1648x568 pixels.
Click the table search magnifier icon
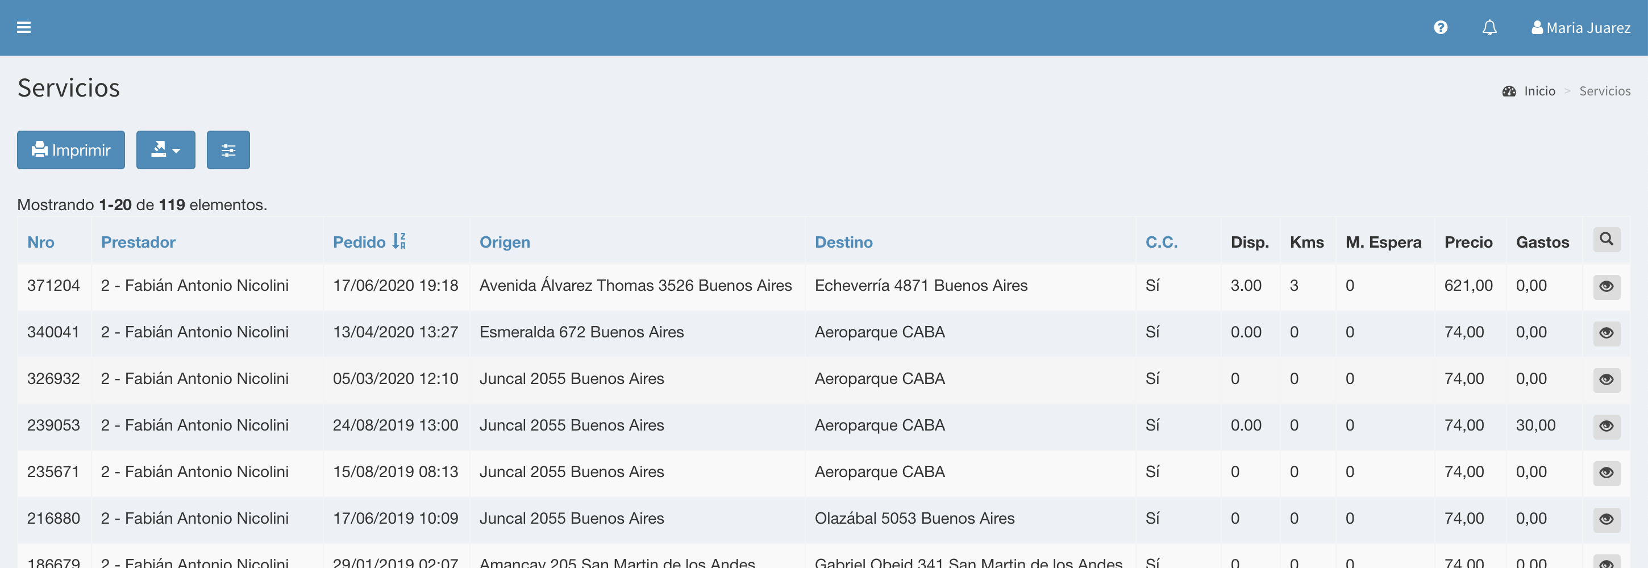(1606, 240)
